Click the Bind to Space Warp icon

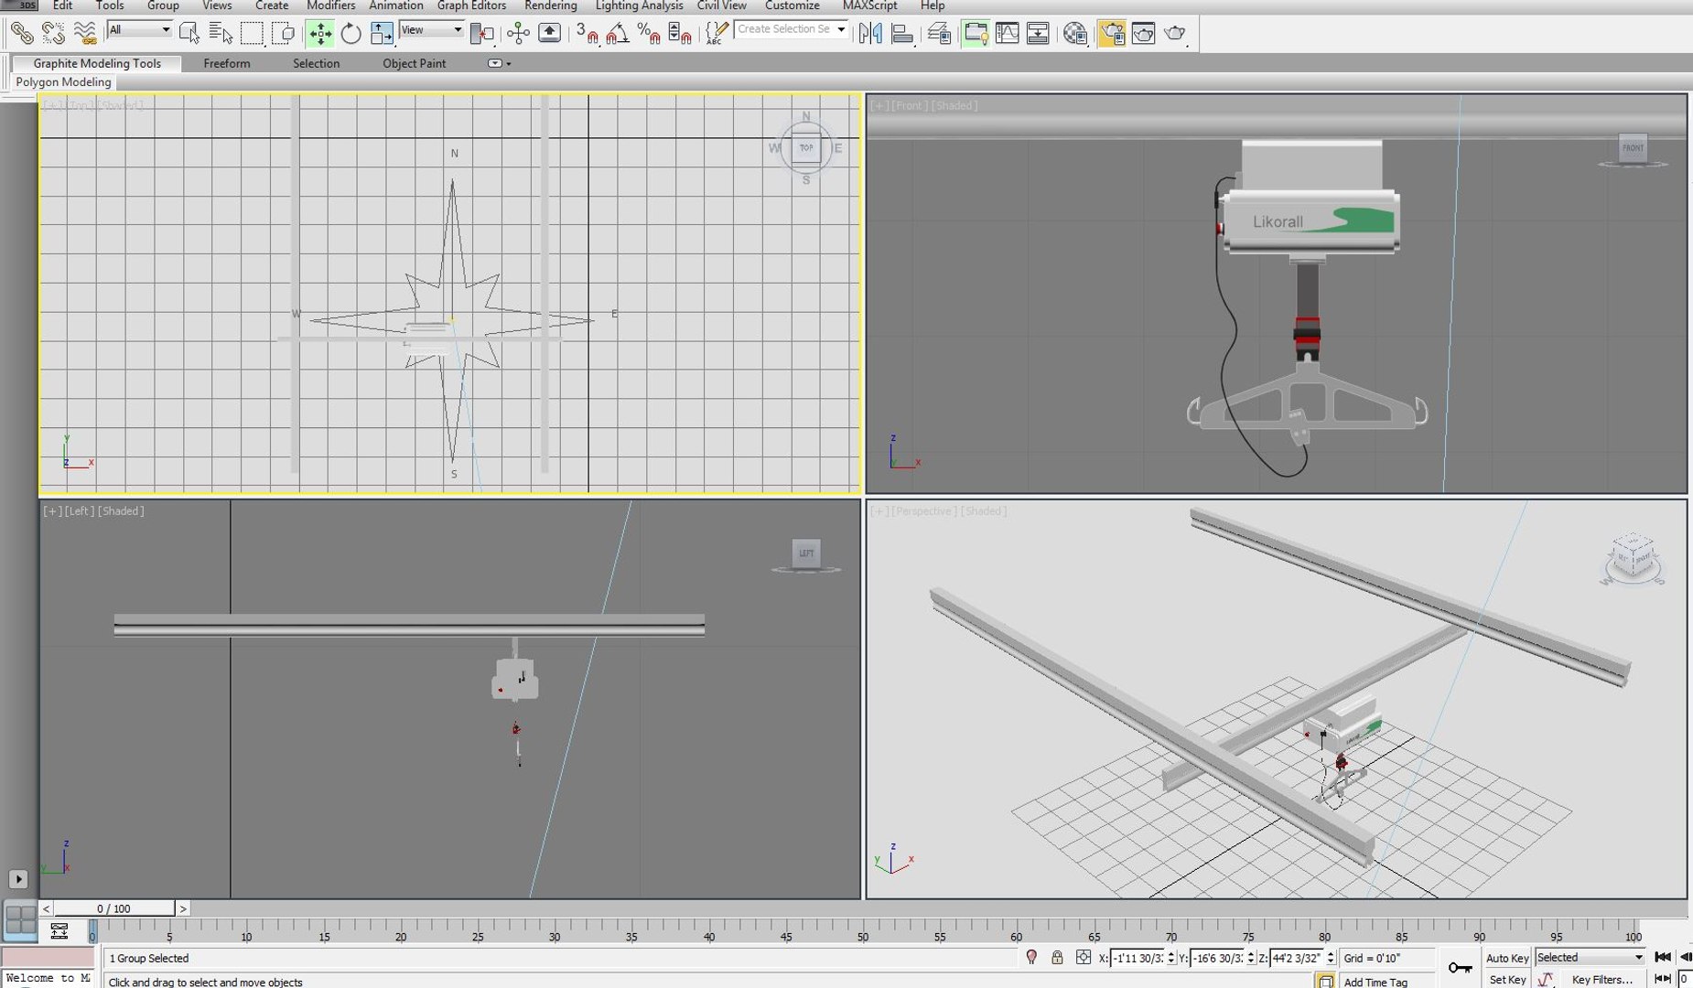click(84, 34)
